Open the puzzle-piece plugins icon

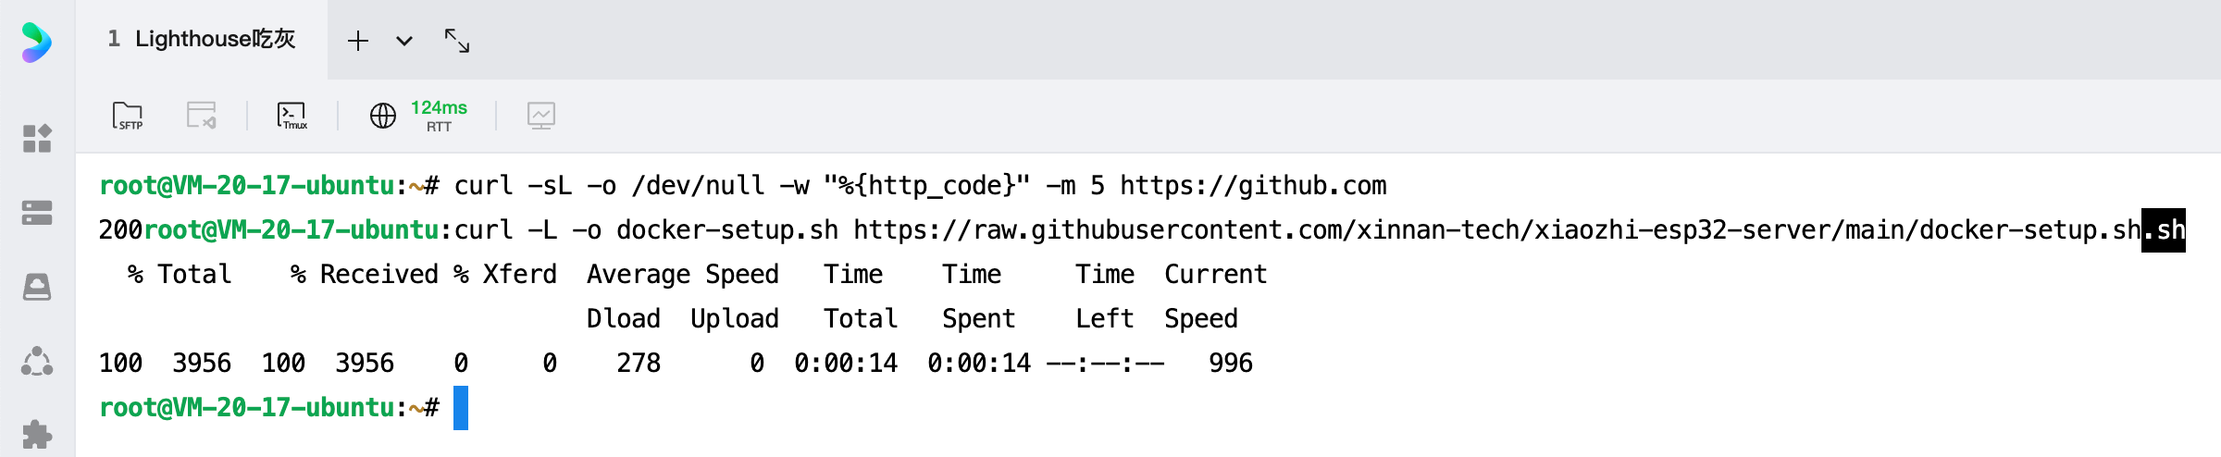click(x=37, y=434)
